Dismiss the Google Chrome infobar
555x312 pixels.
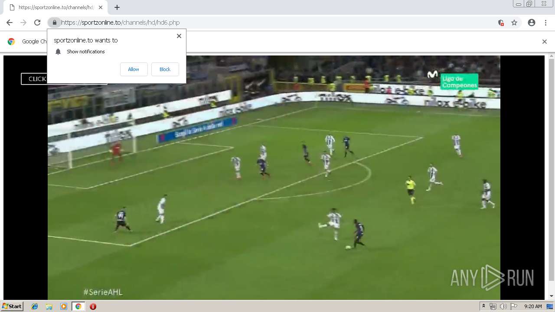pos(544,42)
